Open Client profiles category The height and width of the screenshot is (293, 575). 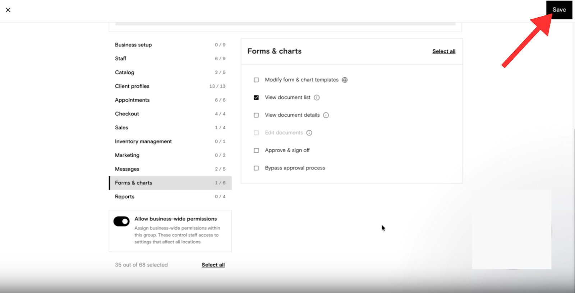pyautogui.click(x=170, y=86)
